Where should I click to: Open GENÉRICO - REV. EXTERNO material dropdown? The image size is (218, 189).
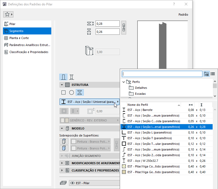point(90,120)
